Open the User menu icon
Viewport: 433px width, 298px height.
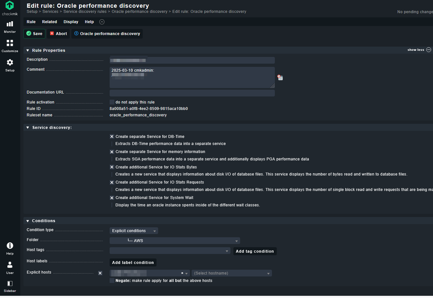(10, 267)
